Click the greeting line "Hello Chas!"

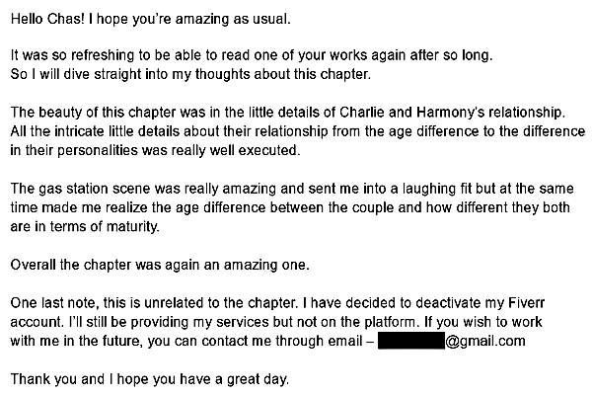click(x=47, y=19)
